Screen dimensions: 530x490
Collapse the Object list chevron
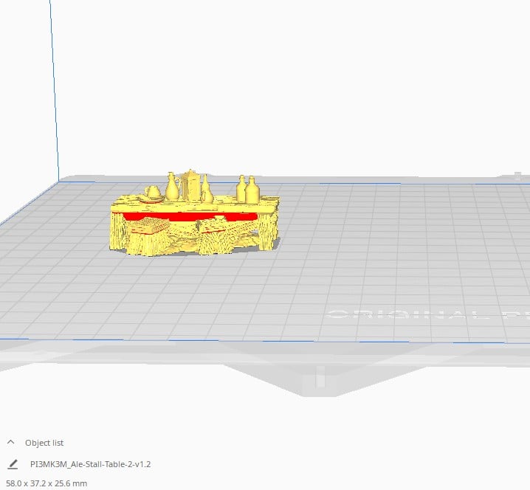coord(11,442)
